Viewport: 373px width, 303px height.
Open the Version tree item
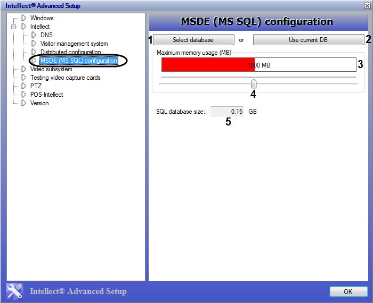39,103
